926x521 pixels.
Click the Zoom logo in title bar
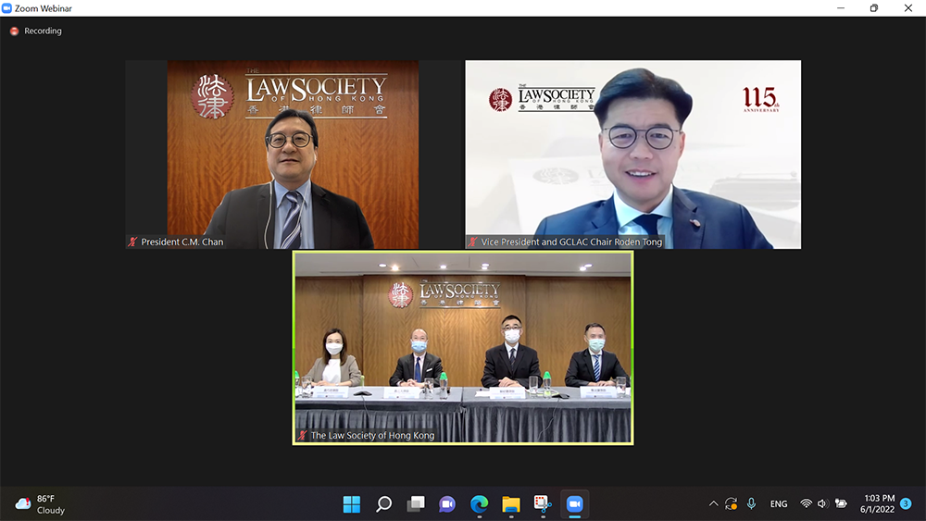7,8
